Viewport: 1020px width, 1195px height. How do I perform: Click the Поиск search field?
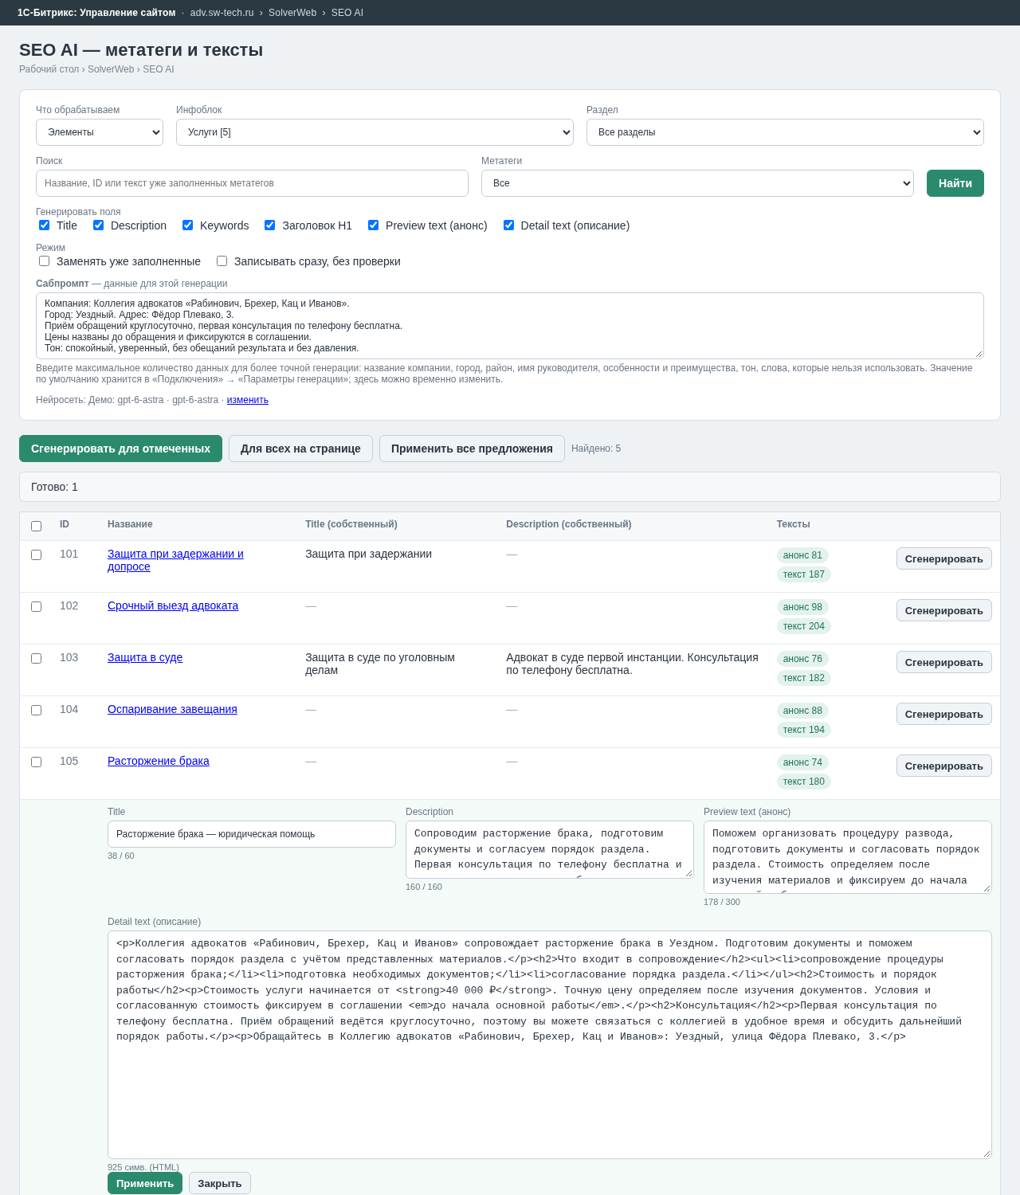coord(252,183)
